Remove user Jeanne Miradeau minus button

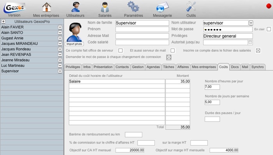coord(60,60)
